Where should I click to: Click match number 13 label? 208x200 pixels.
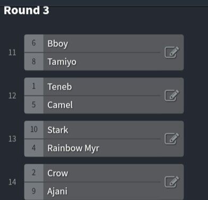pos(12,139)
